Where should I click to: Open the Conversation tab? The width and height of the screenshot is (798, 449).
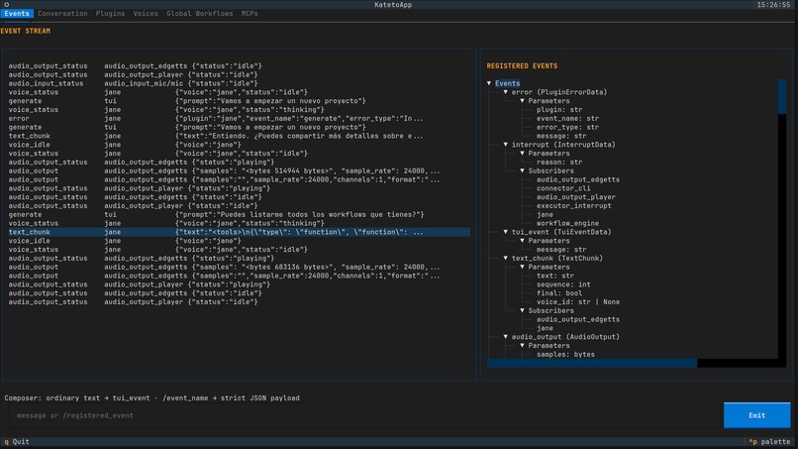coord(62,14)
